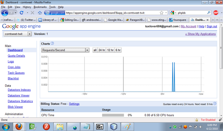Click the padlock security icon in status bar

tap(197, 120)
